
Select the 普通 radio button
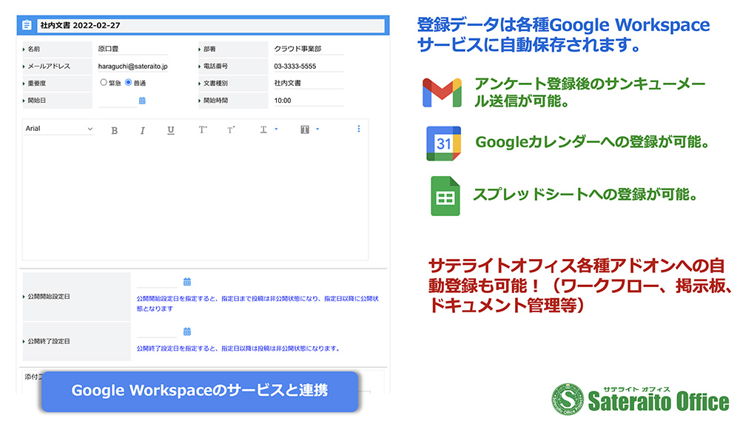[x=128, y=82]
